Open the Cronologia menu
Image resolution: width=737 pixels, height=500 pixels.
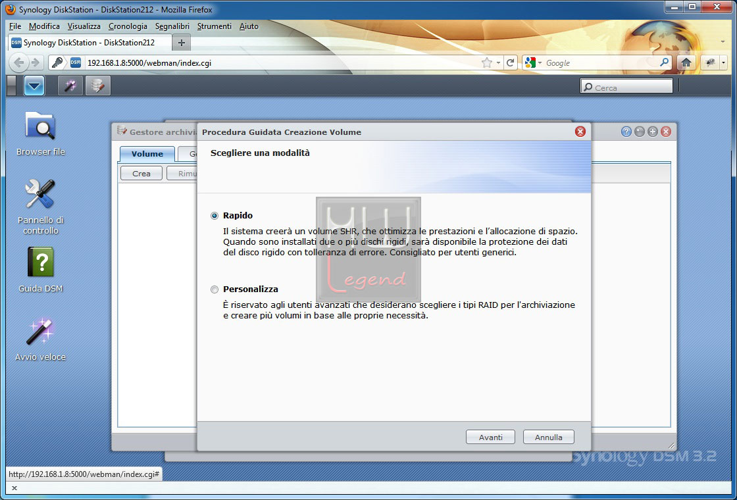pos(128,26)
